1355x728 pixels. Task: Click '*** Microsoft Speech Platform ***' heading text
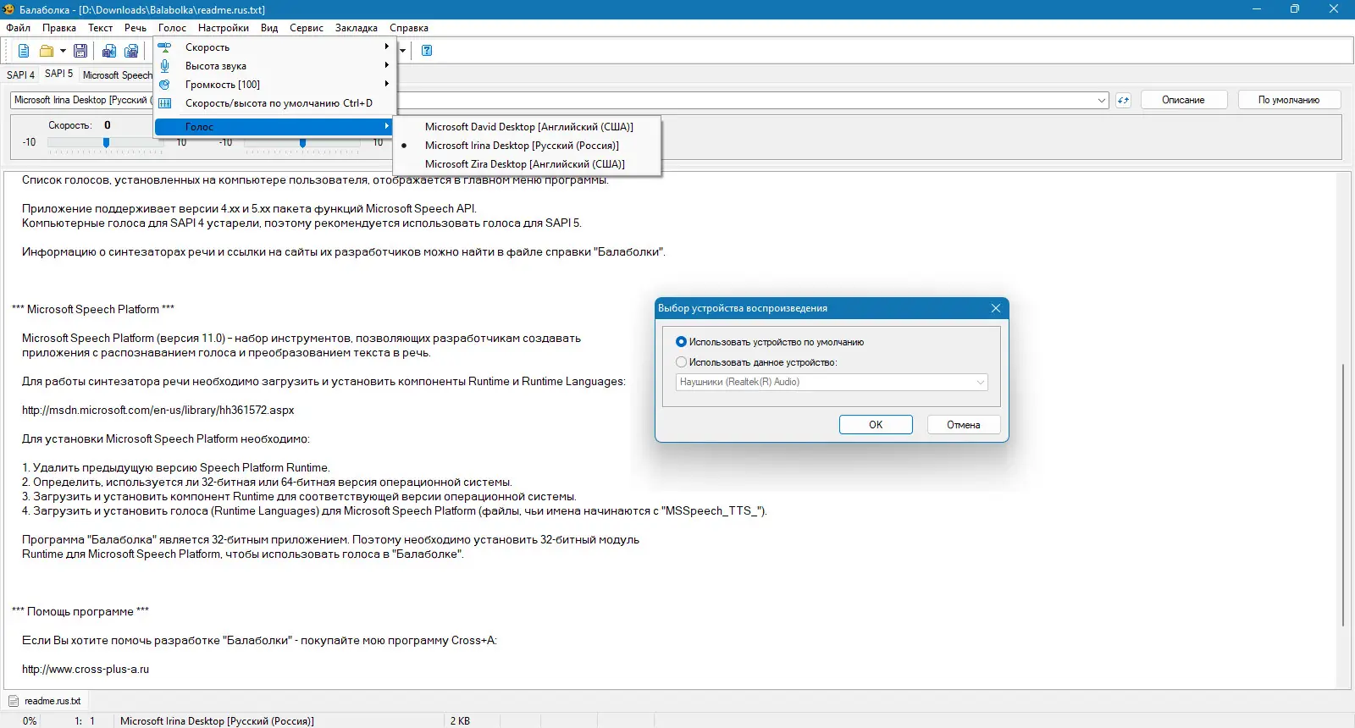[x=93, y=310]
